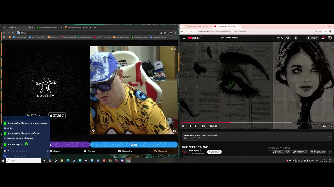Click the chat message input field

[28, 151]
